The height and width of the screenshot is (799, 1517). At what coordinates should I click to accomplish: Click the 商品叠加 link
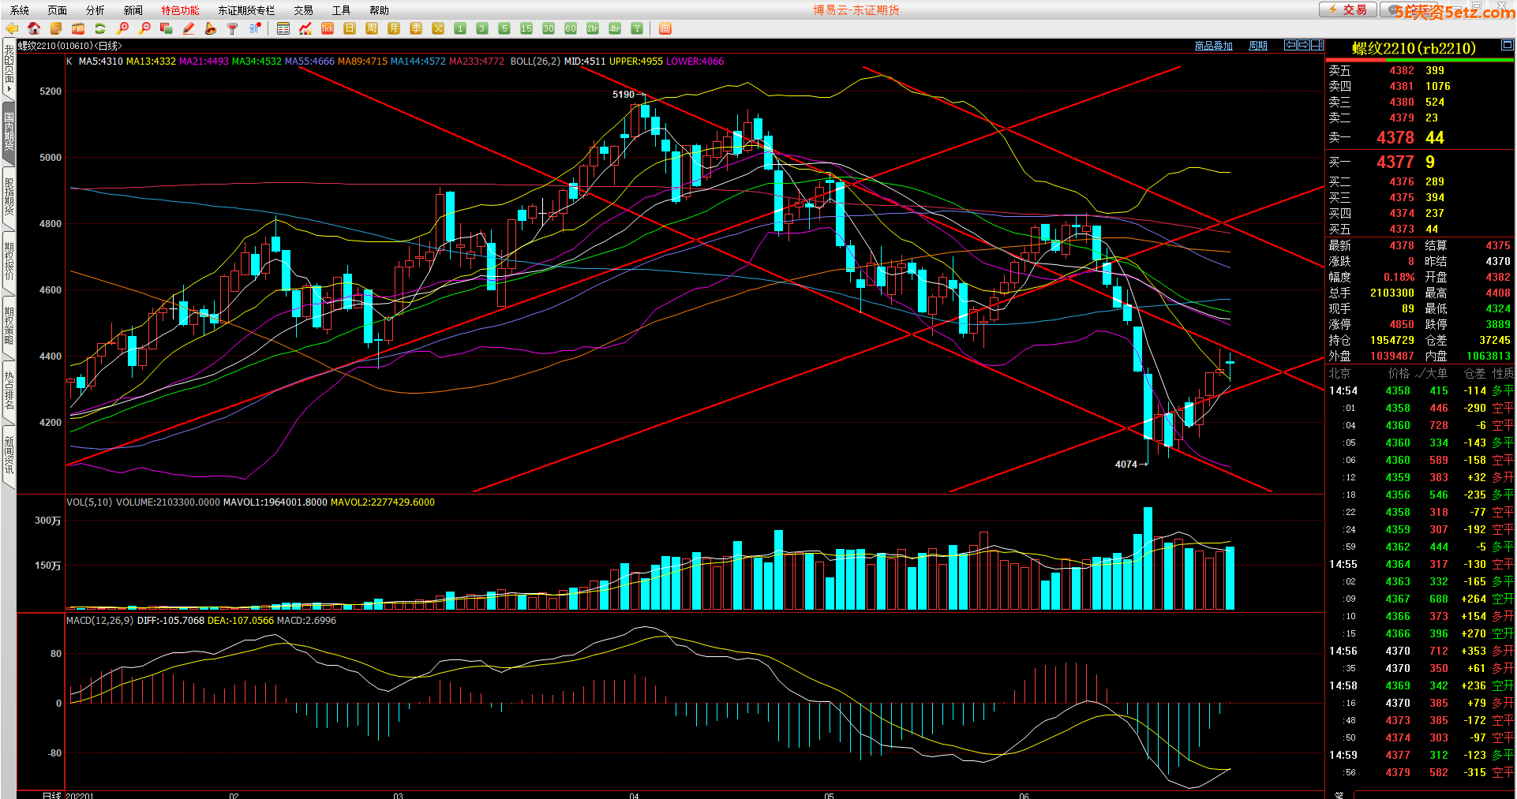[1213, 46]
